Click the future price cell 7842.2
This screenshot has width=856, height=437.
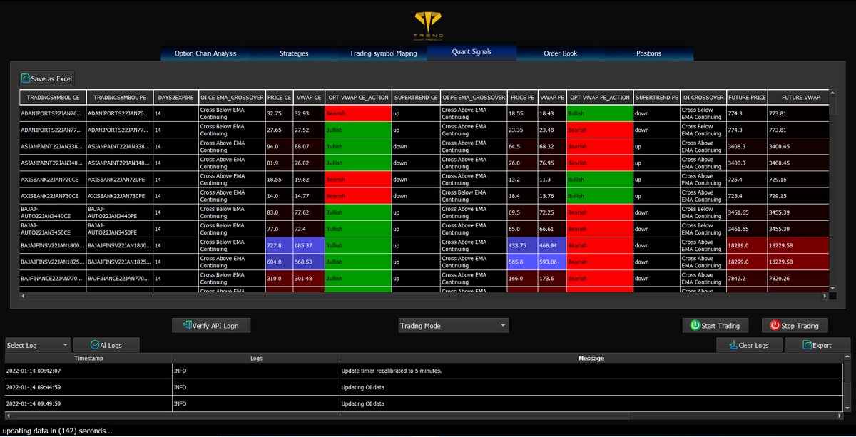(x=747, y=277)
